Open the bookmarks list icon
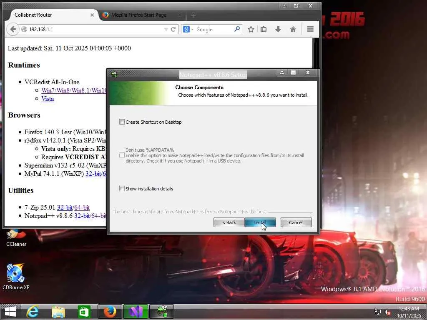The width and height of the screenshot is (427, 320). pos(264,29)
